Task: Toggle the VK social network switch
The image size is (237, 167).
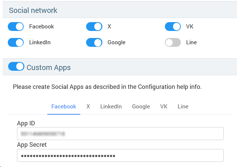Action: pos(173,27)
